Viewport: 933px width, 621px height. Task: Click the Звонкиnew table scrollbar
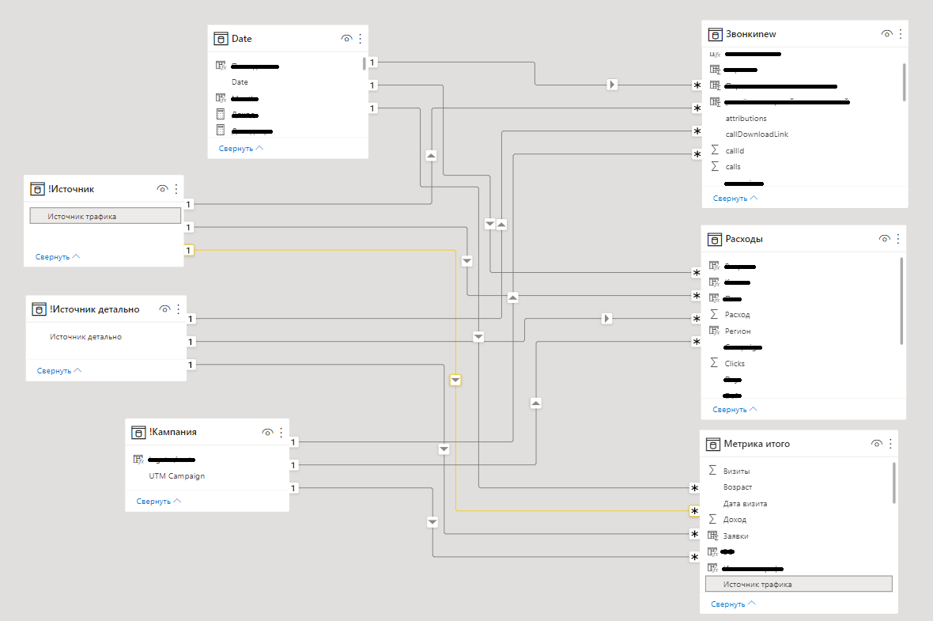(x=905, y=82)
